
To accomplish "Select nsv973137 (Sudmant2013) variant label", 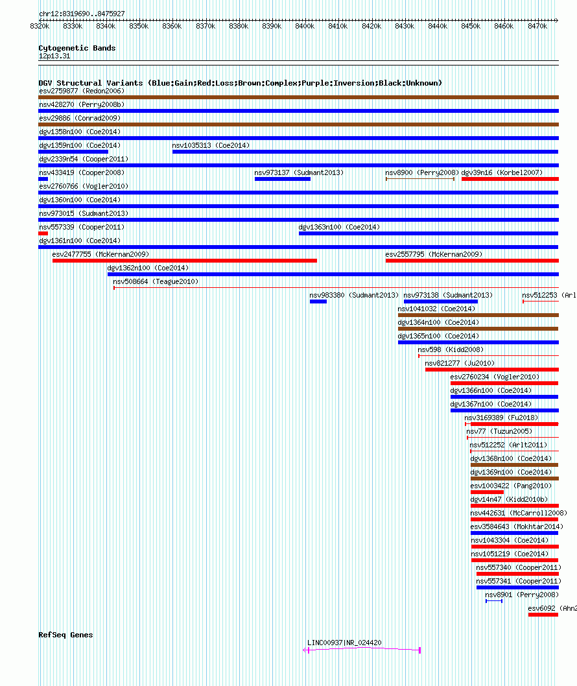I will click(299, 172).
